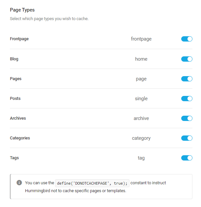Turn off the Blog home toggle
201x207 pixels.
click(187, 59)
